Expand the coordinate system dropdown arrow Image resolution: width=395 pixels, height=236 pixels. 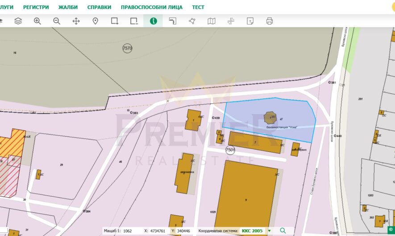[269, 231]
